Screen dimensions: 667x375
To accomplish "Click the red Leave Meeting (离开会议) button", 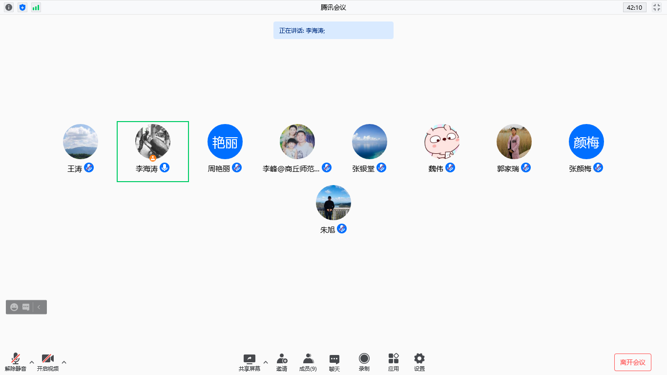I will coord(632,362).
